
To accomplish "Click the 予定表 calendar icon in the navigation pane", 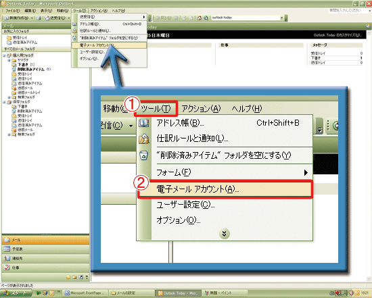I will 7,249.
